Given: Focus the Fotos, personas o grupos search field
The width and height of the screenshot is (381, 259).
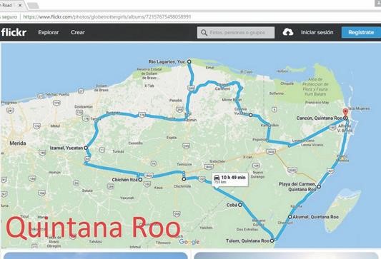Looking at the screenshot, I should pos(236,33).
